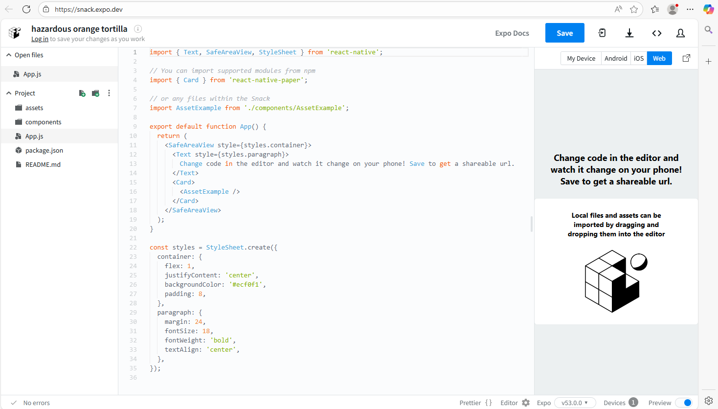Click the Log in link

pyautogui.click(x=40, y=39)
